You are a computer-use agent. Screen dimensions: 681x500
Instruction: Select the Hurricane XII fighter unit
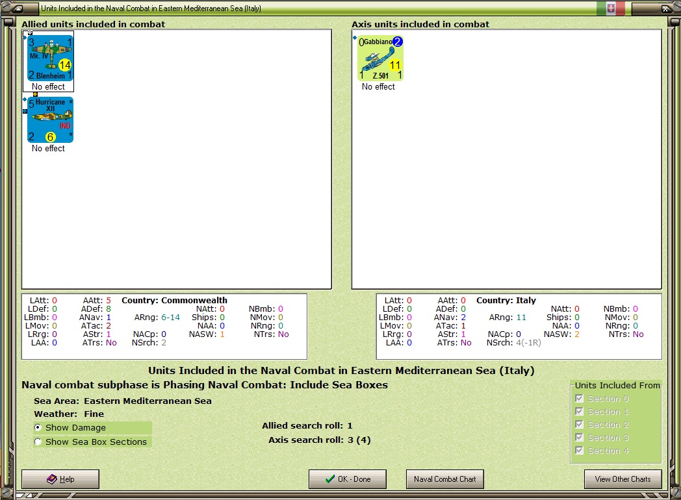(51, 119)
